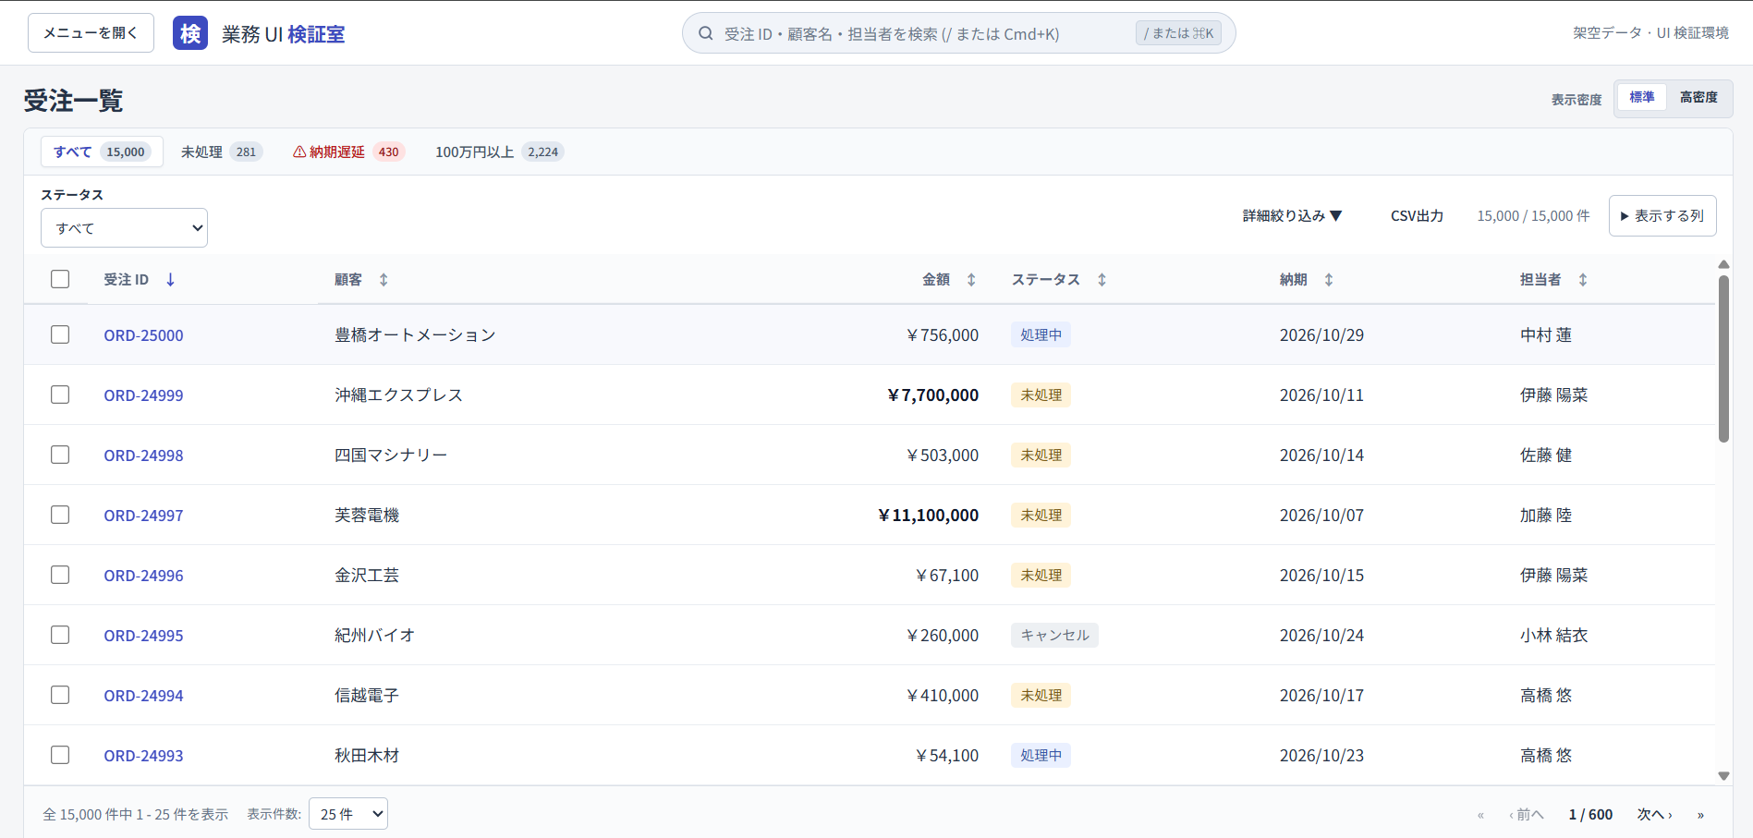Select the 未処理 281 tab

[x=222, y=152]
